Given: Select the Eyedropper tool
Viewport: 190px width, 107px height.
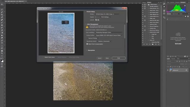Looking at the screenshot, I should tap(2, 17).
